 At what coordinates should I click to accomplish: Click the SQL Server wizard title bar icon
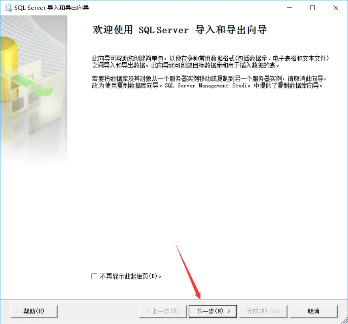tap(8, 8)
